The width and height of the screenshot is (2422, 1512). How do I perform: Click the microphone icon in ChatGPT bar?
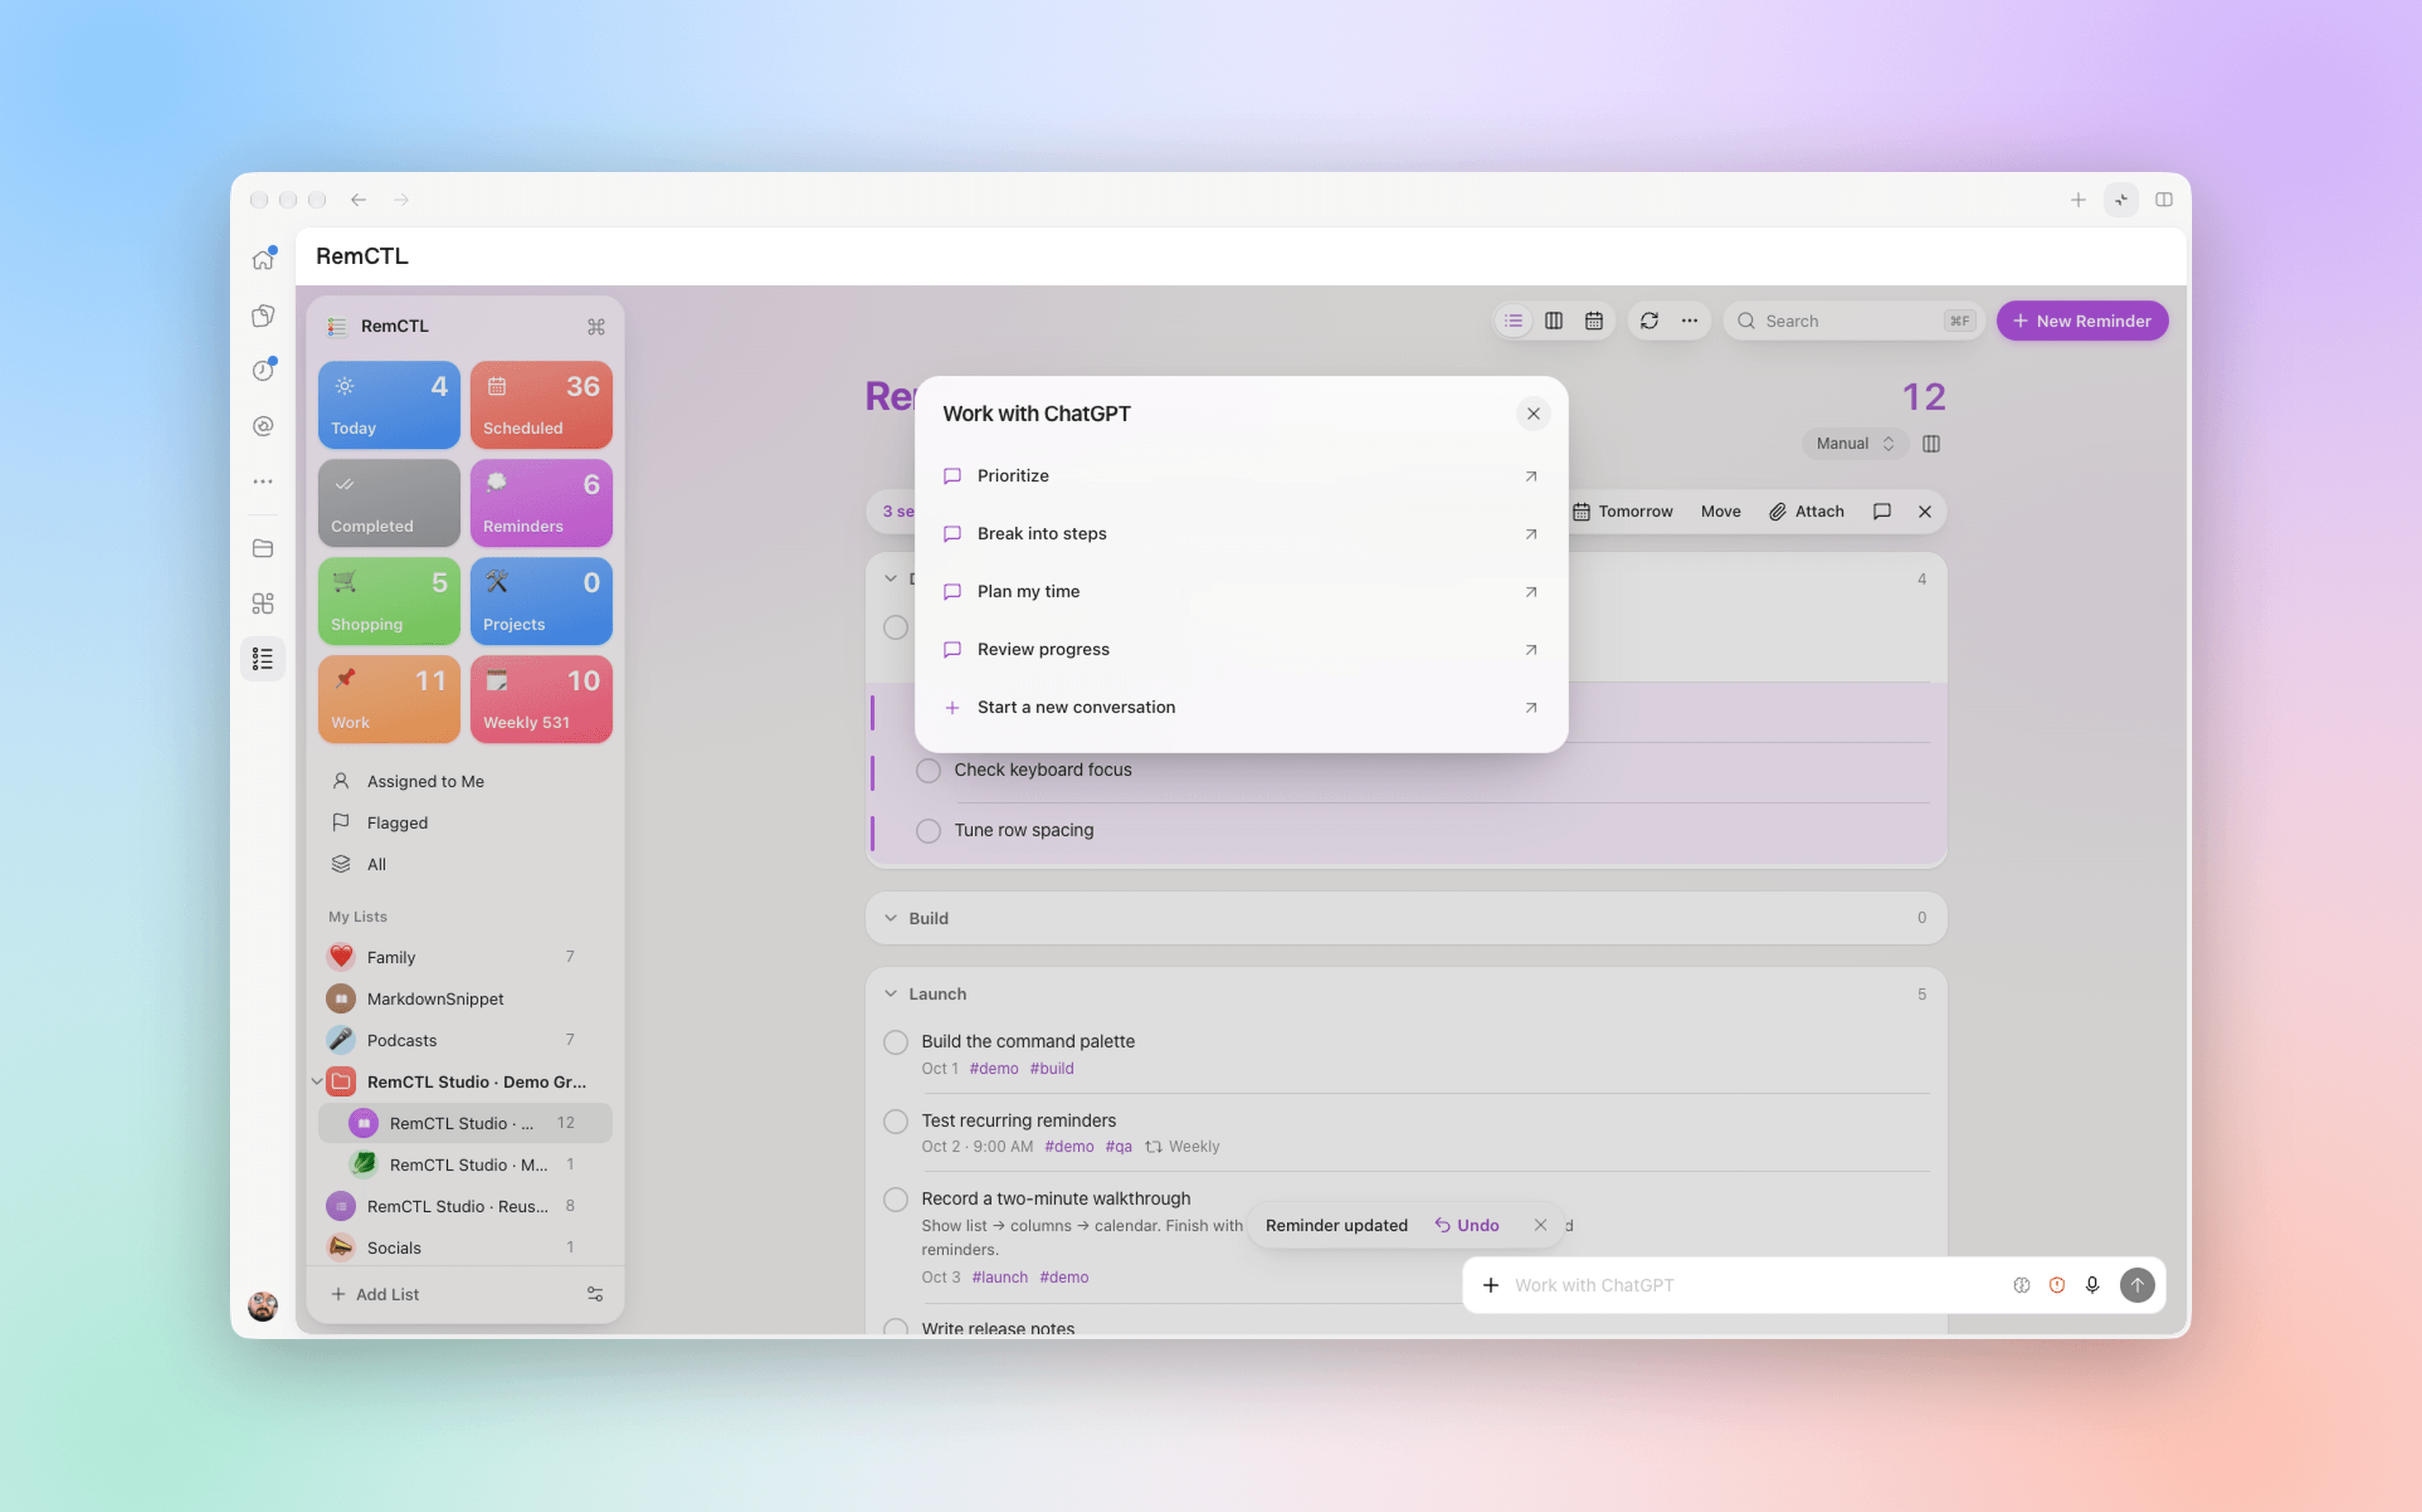tap(2092, 1285)
